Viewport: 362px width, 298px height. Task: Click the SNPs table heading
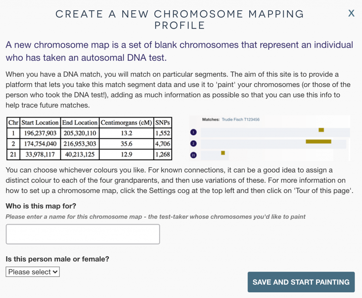(163, 123)
